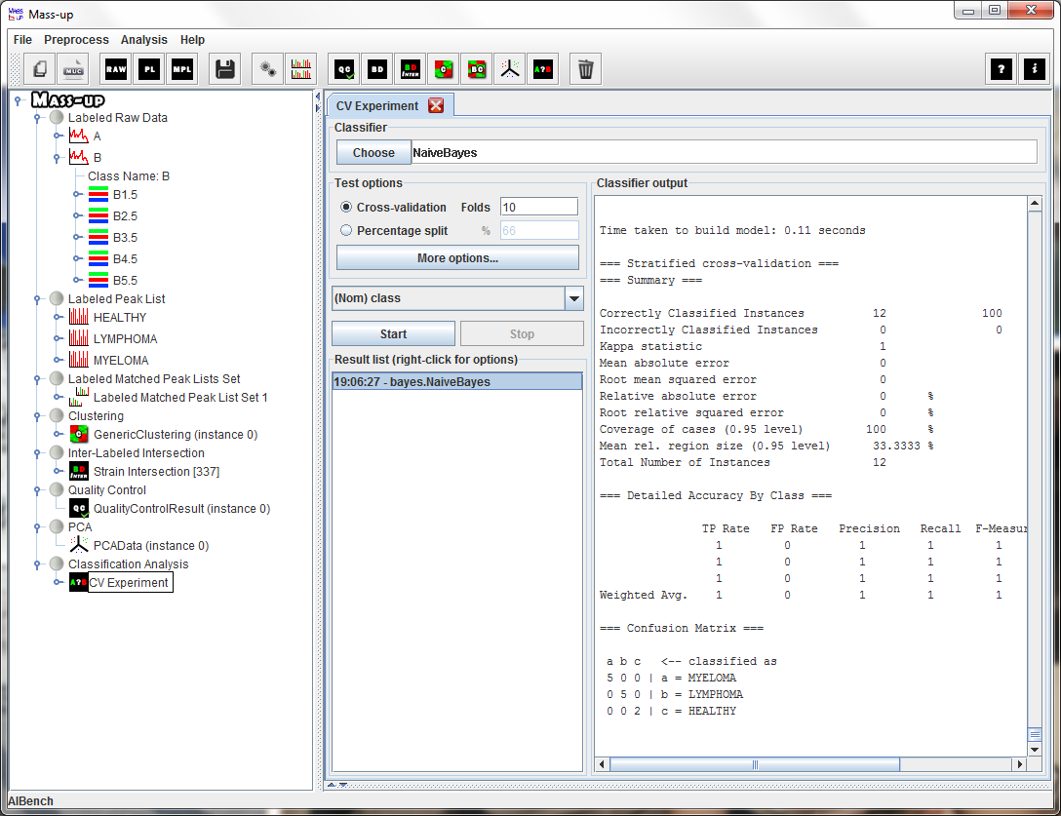The image size is (1061, 816).
Task: Expand the HEALTHY peak list node
Action: coord(58,318)
